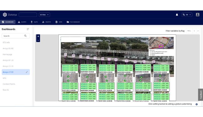Image resolution: width=203 pixels, height=117 pixels.
Task: Click array marker 22 on the photo
Action: (x=153, y=62)
